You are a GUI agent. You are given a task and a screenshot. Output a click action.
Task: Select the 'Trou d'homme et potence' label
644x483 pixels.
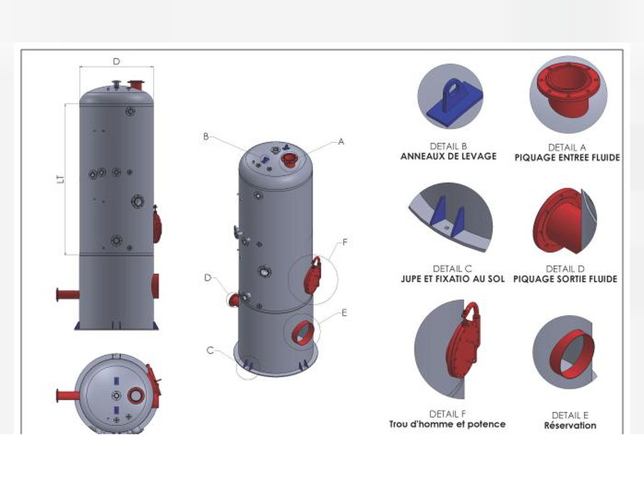pyautogui.click(x=447, y=424)
